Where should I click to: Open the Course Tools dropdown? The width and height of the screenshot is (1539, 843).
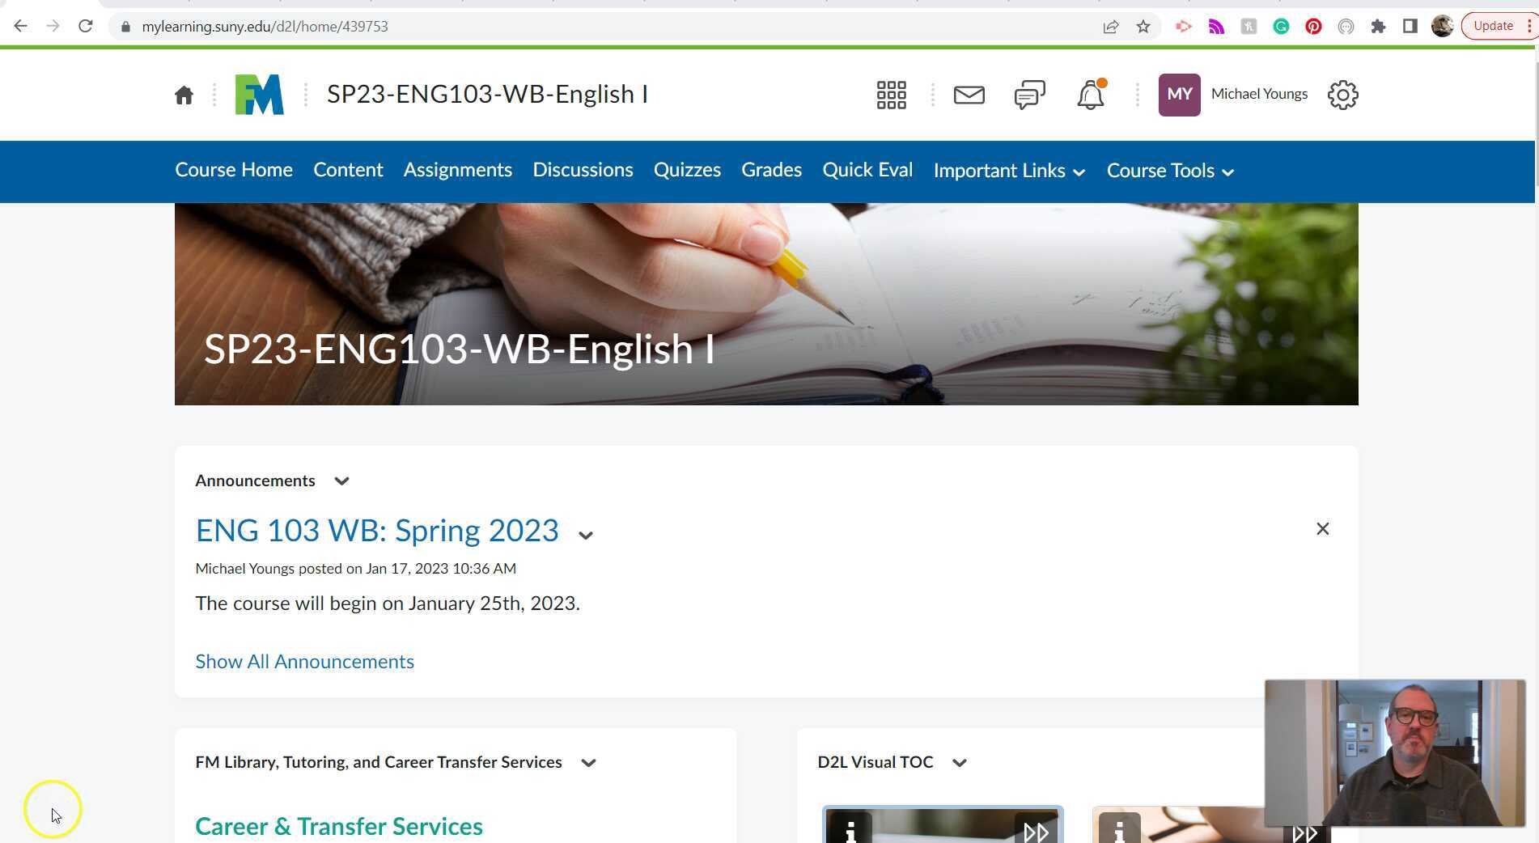coord(1168,171)
